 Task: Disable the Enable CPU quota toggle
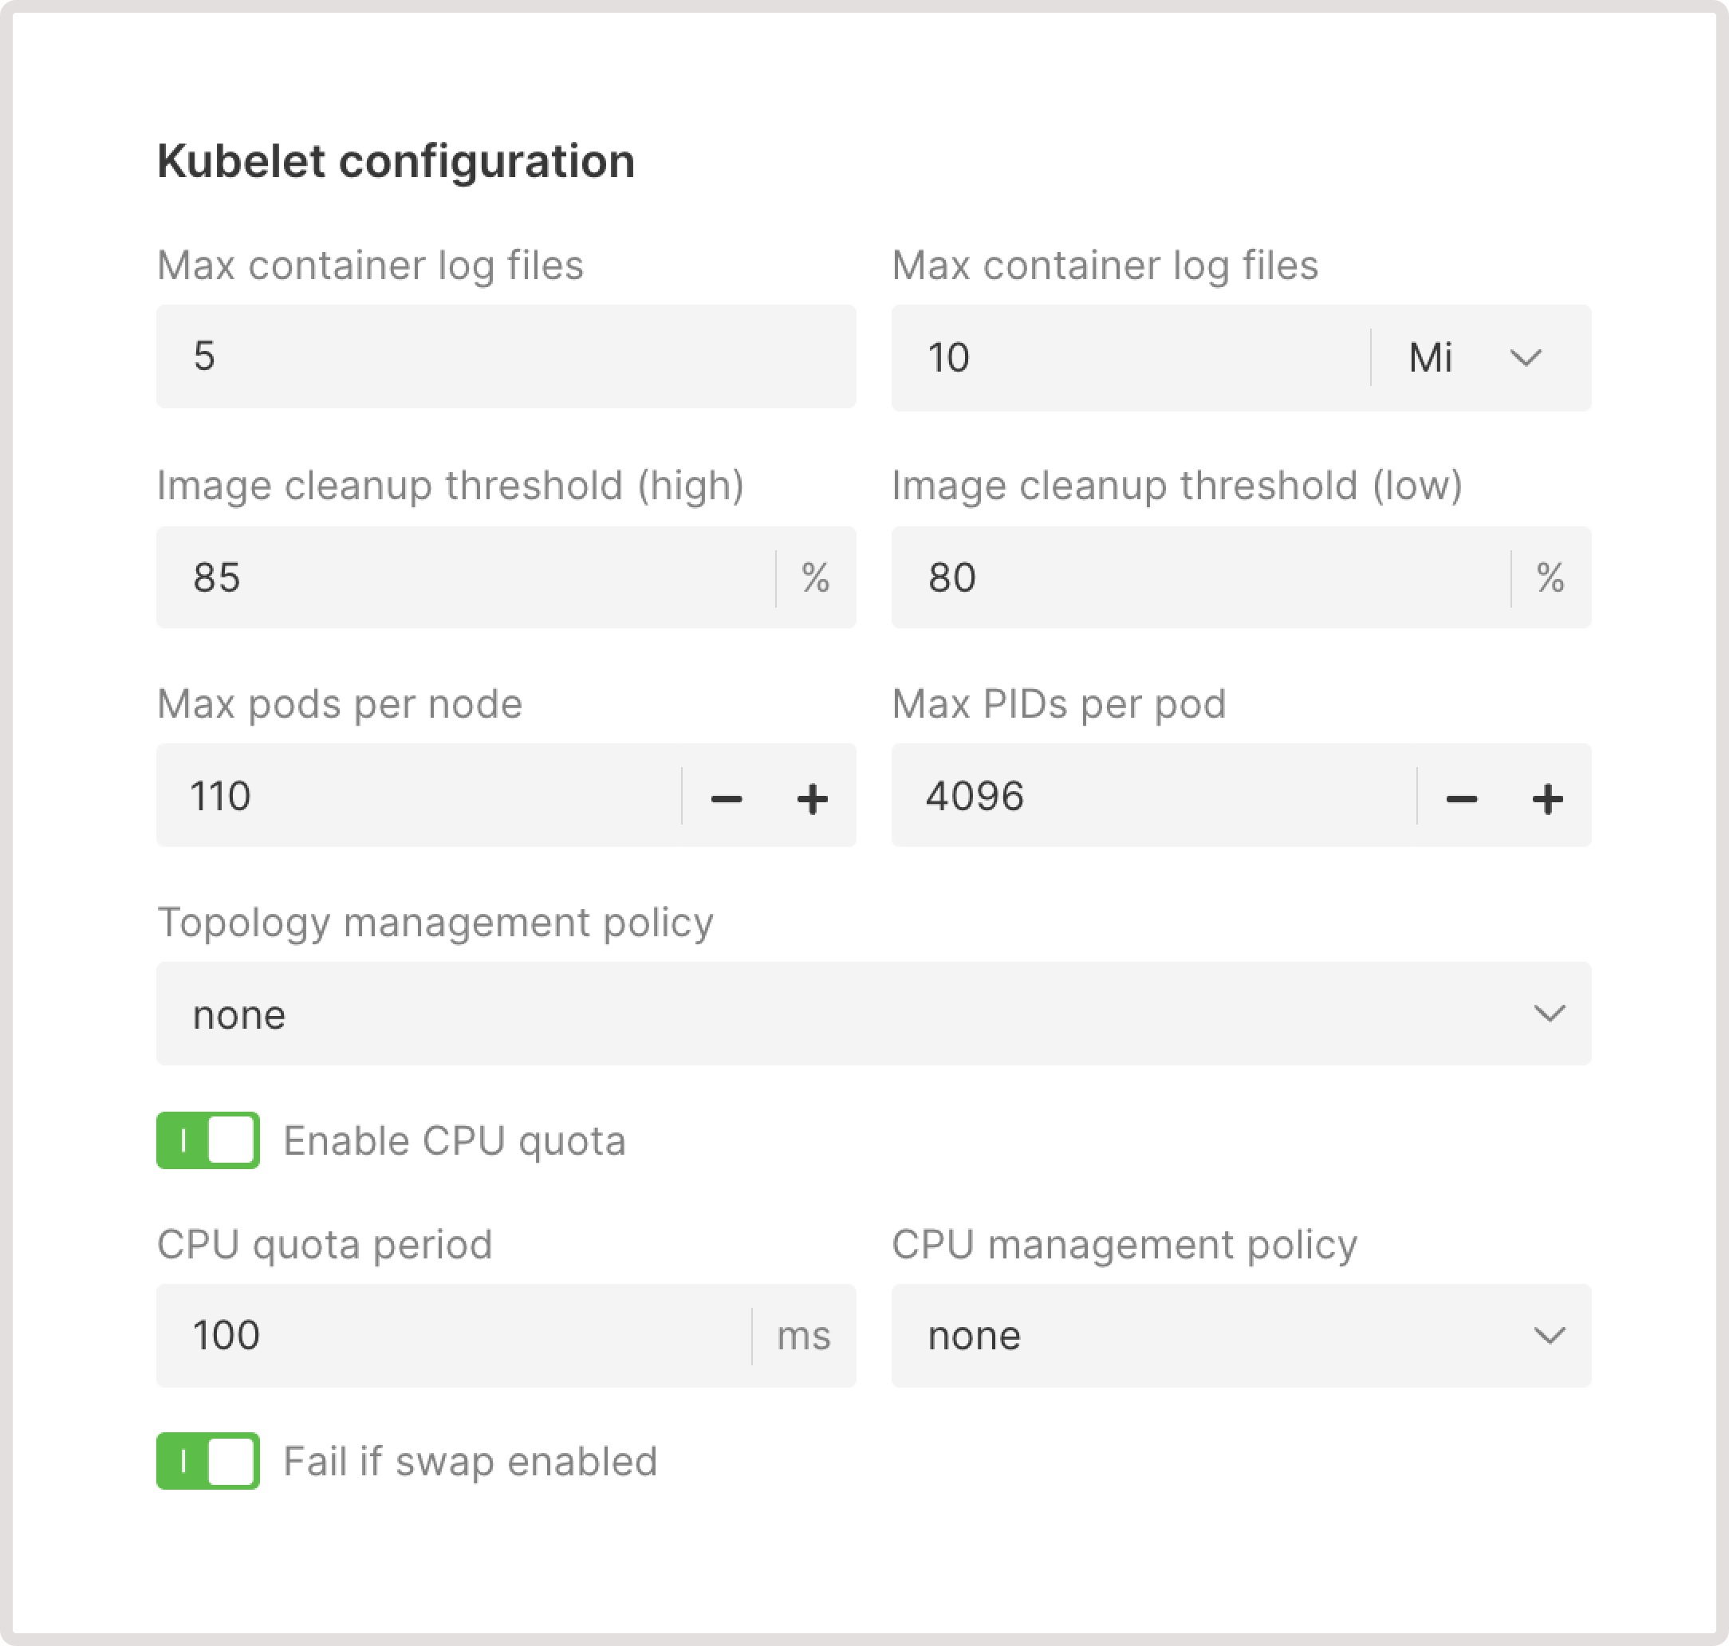tap(207, 1140)
